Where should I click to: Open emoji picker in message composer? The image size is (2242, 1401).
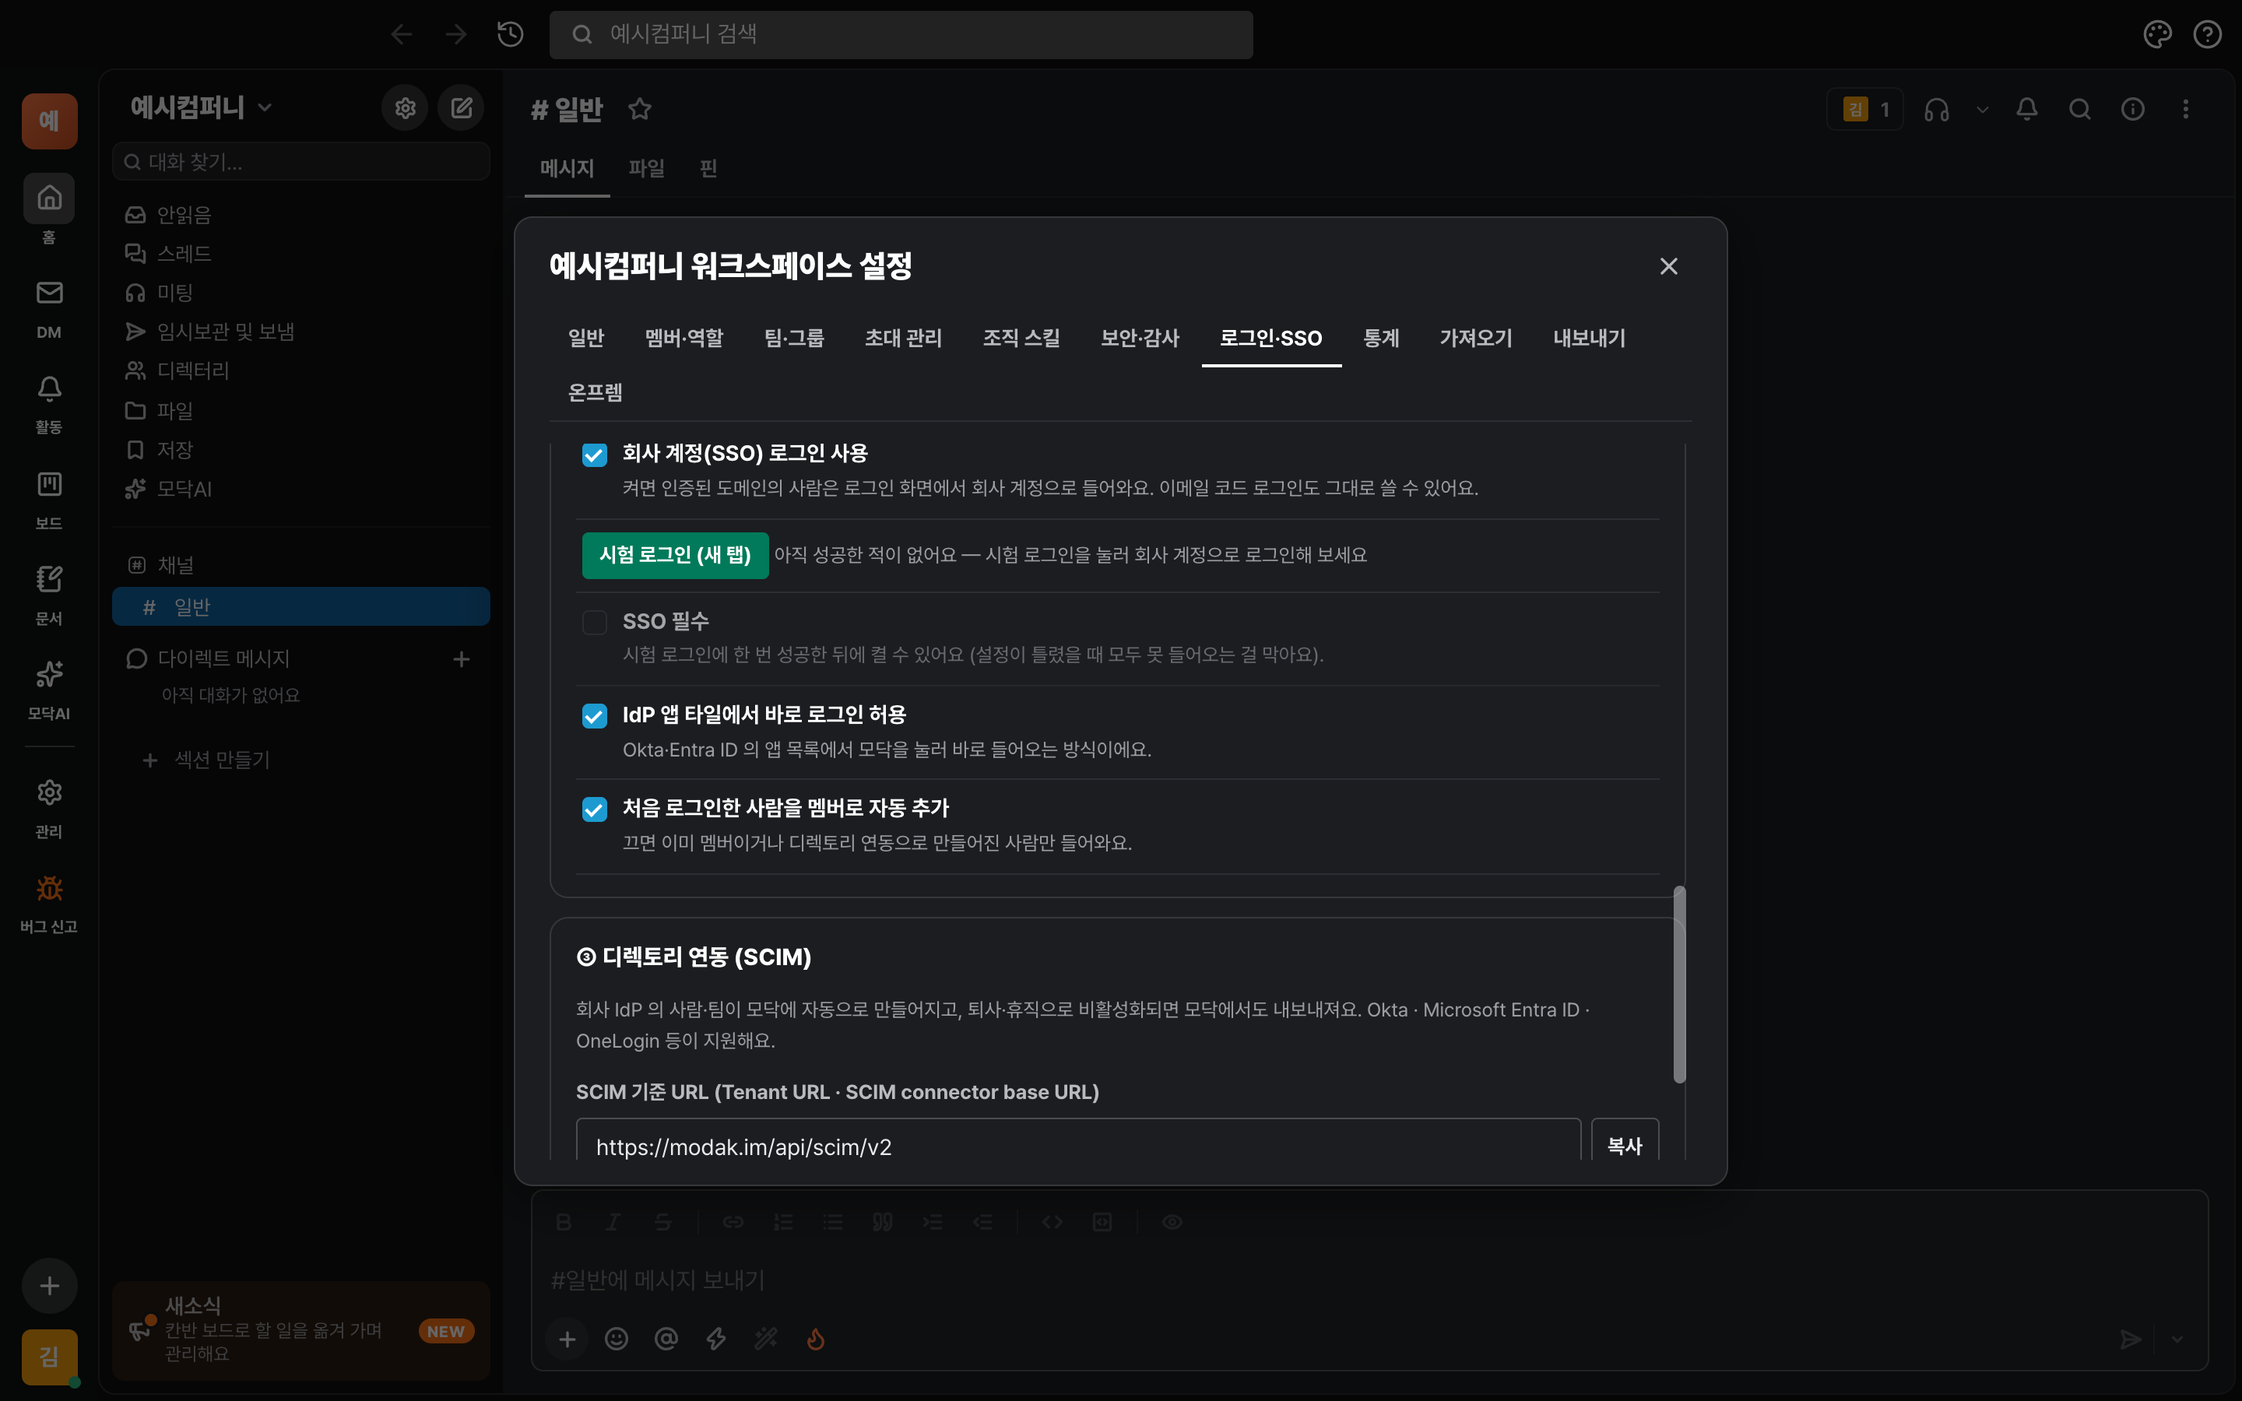point(616,1339)
